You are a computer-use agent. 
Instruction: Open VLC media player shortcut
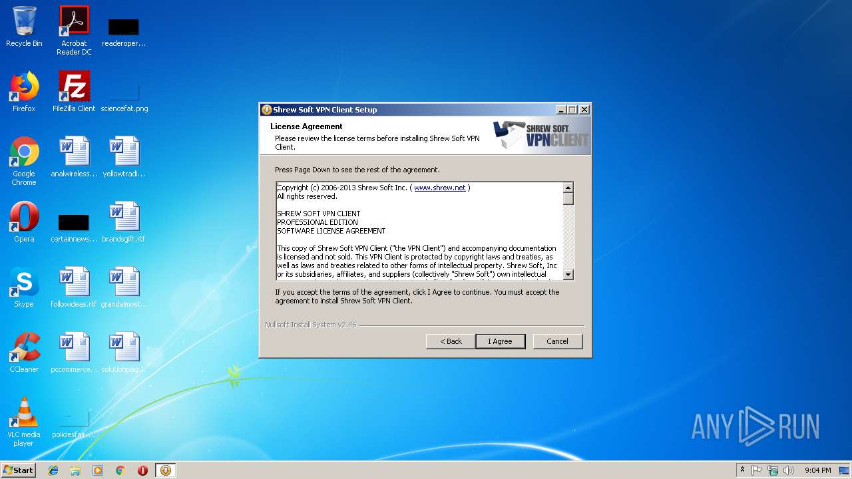(x=24, y=422)
